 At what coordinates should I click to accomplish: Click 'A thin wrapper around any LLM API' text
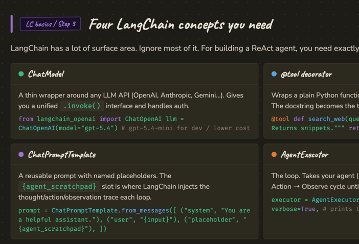pos(131,95)
